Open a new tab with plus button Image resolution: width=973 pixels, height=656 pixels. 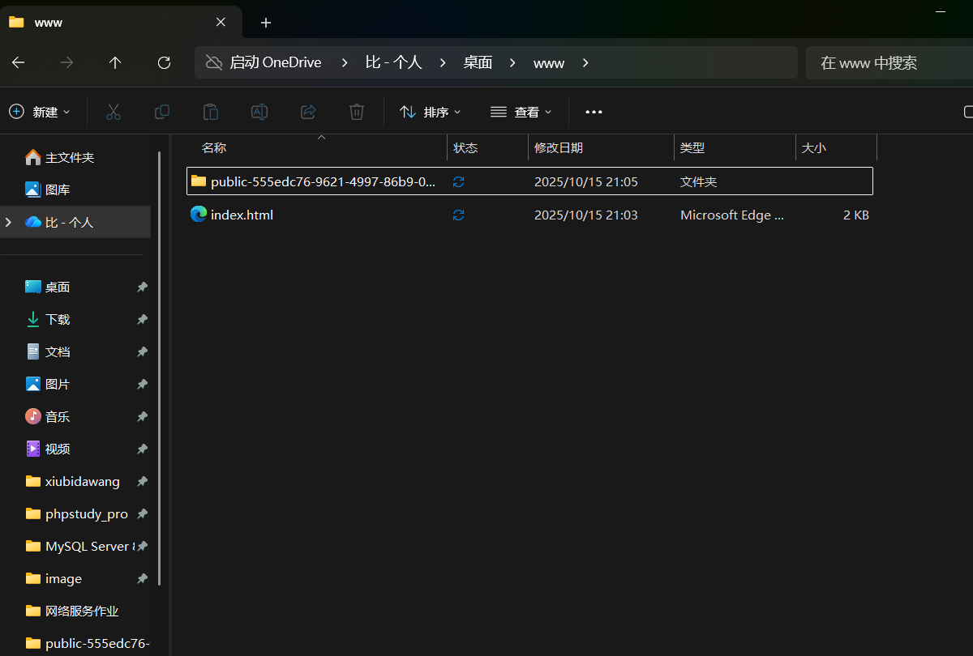266,23
